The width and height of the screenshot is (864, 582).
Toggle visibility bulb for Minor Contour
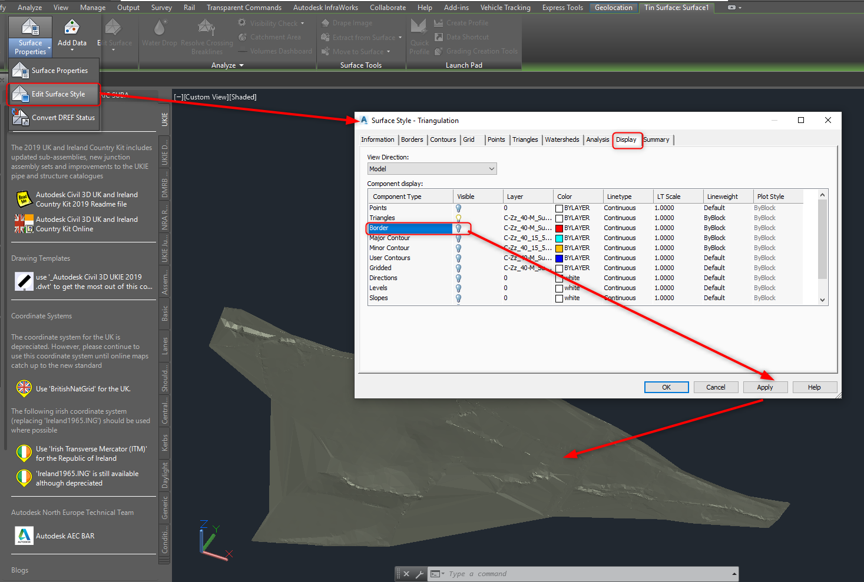[458, 248]
